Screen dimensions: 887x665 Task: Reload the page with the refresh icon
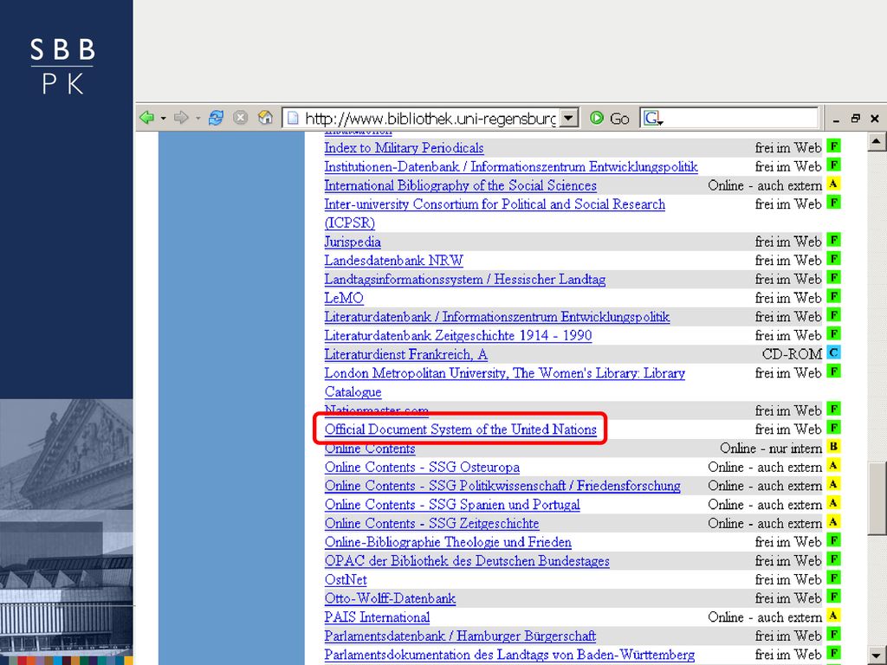pos(216,118)
